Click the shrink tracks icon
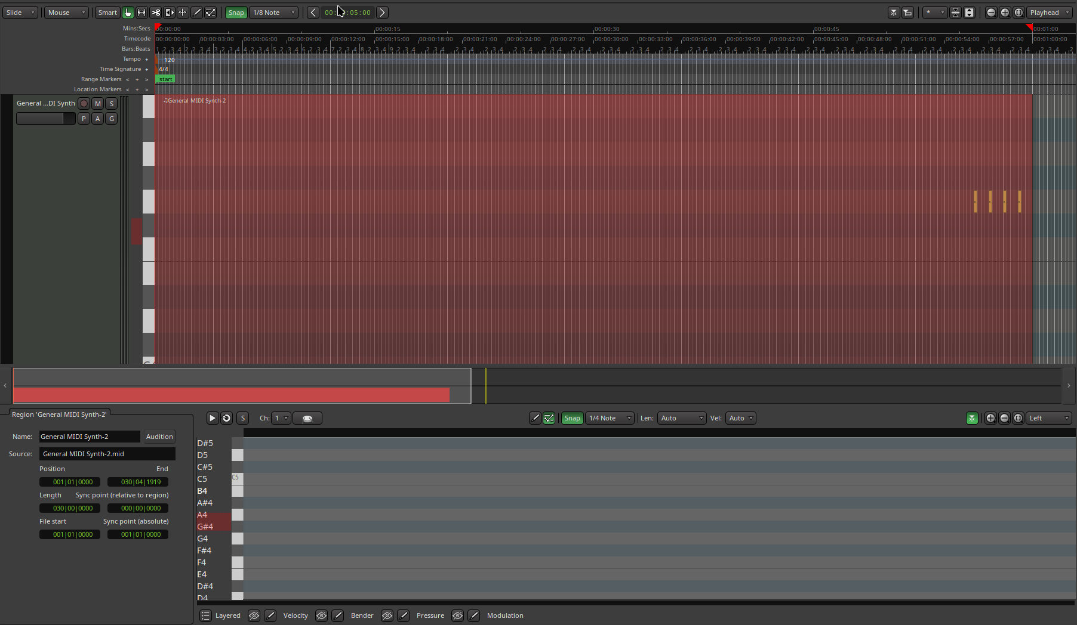The height and width of the screenshot is (625, 1077). 955,13
